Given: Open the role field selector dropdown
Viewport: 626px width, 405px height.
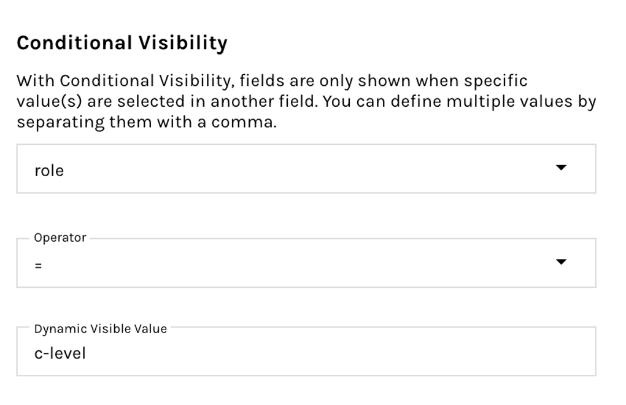Looking at the screenshot, I should [x=306, y=169].
